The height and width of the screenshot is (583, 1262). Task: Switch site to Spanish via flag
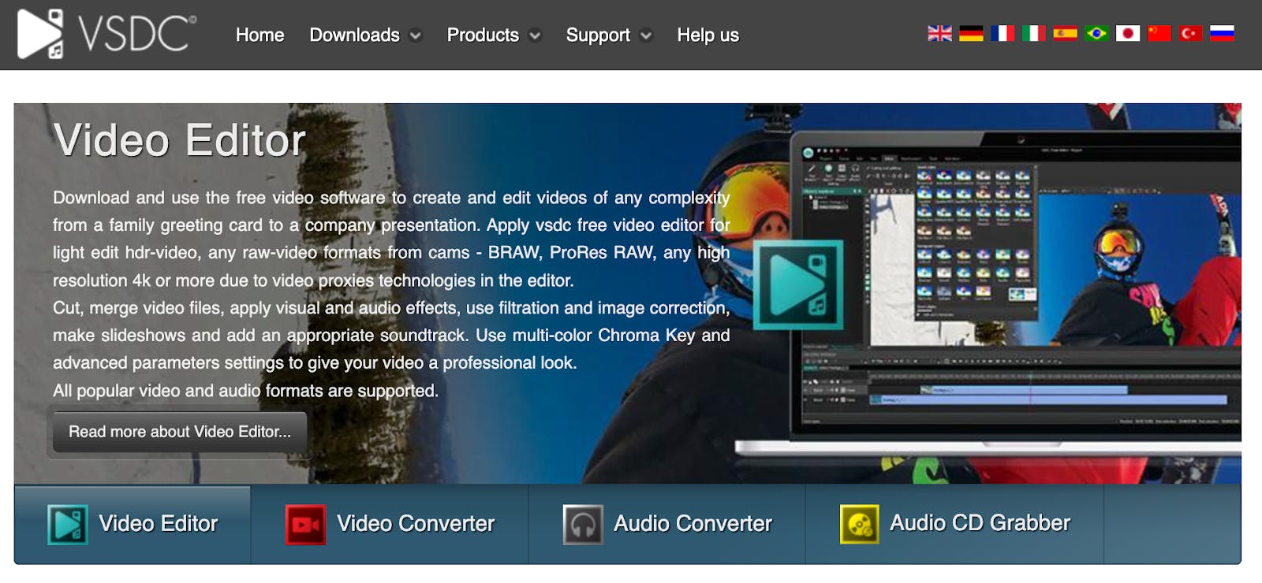(x=1065, y=33)
